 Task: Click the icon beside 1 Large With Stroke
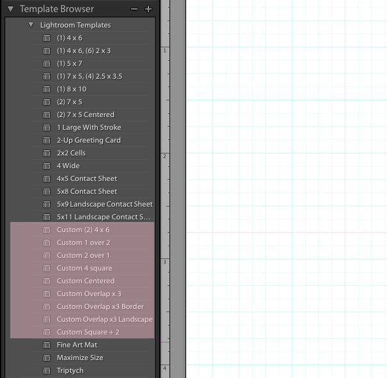coord(47,127)
